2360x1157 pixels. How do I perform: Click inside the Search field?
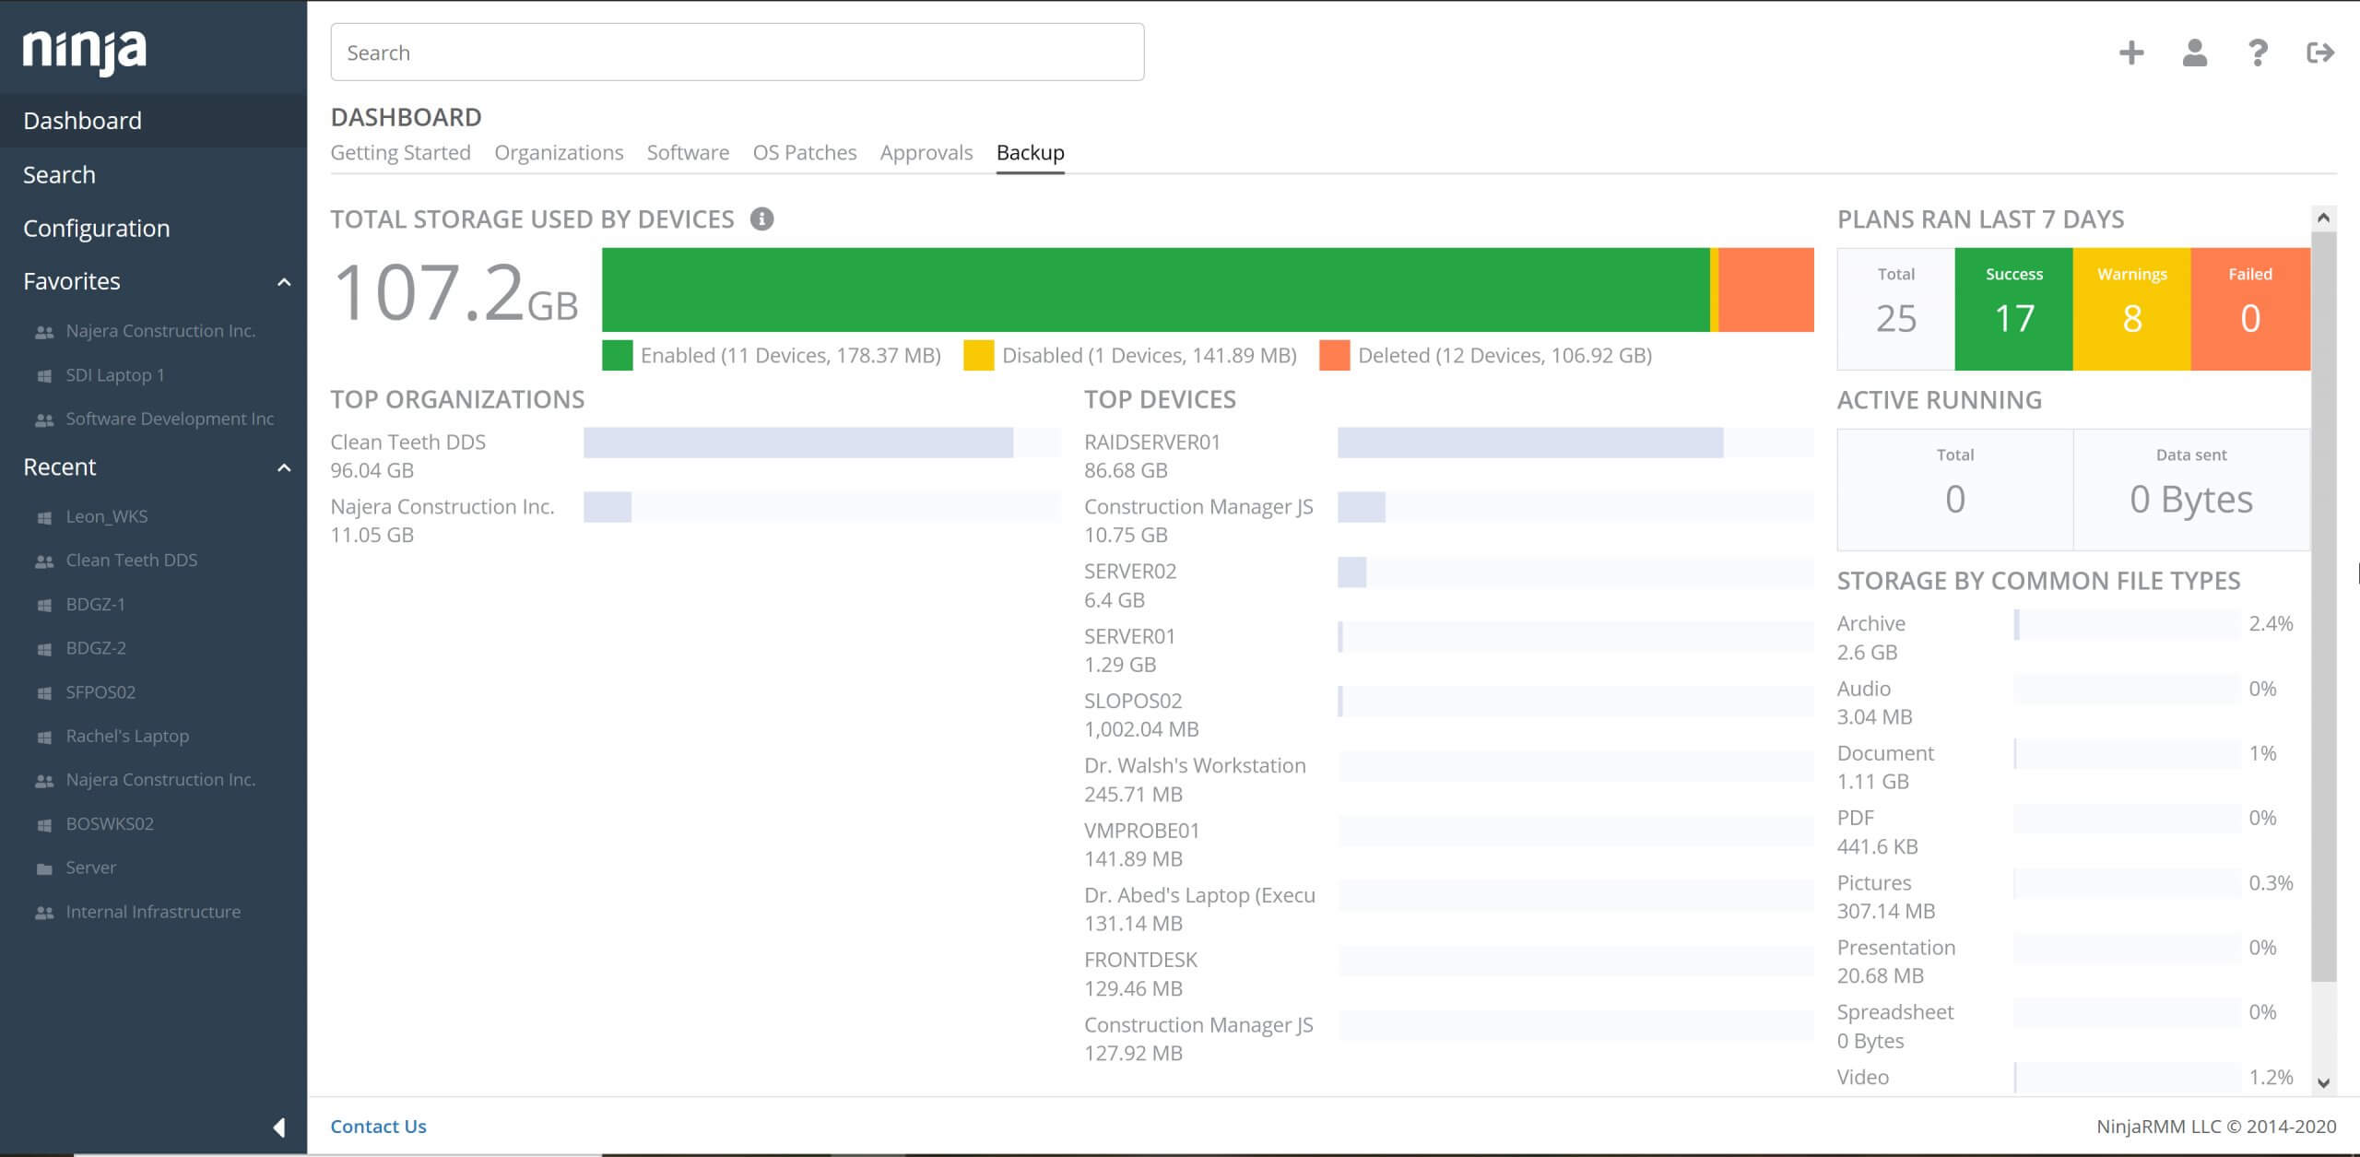click(x=737, y=52)
